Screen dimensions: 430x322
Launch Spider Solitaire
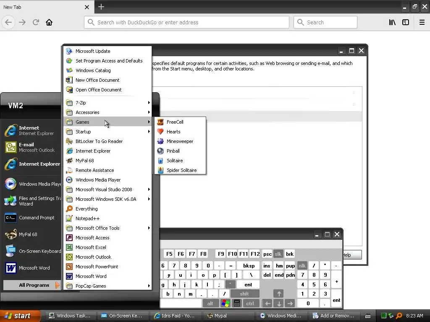click(x=180, y=170)
